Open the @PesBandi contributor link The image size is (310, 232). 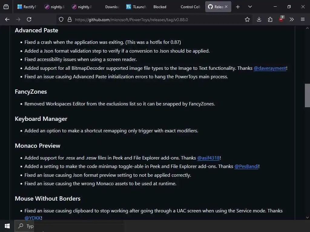tap(246, 166)
